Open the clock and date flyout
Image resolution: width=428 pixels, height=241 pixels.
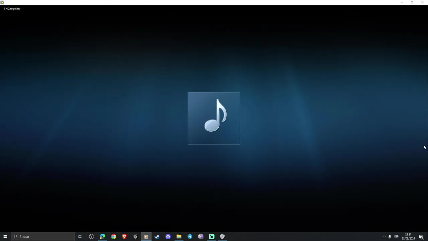[x=408, y=237]
